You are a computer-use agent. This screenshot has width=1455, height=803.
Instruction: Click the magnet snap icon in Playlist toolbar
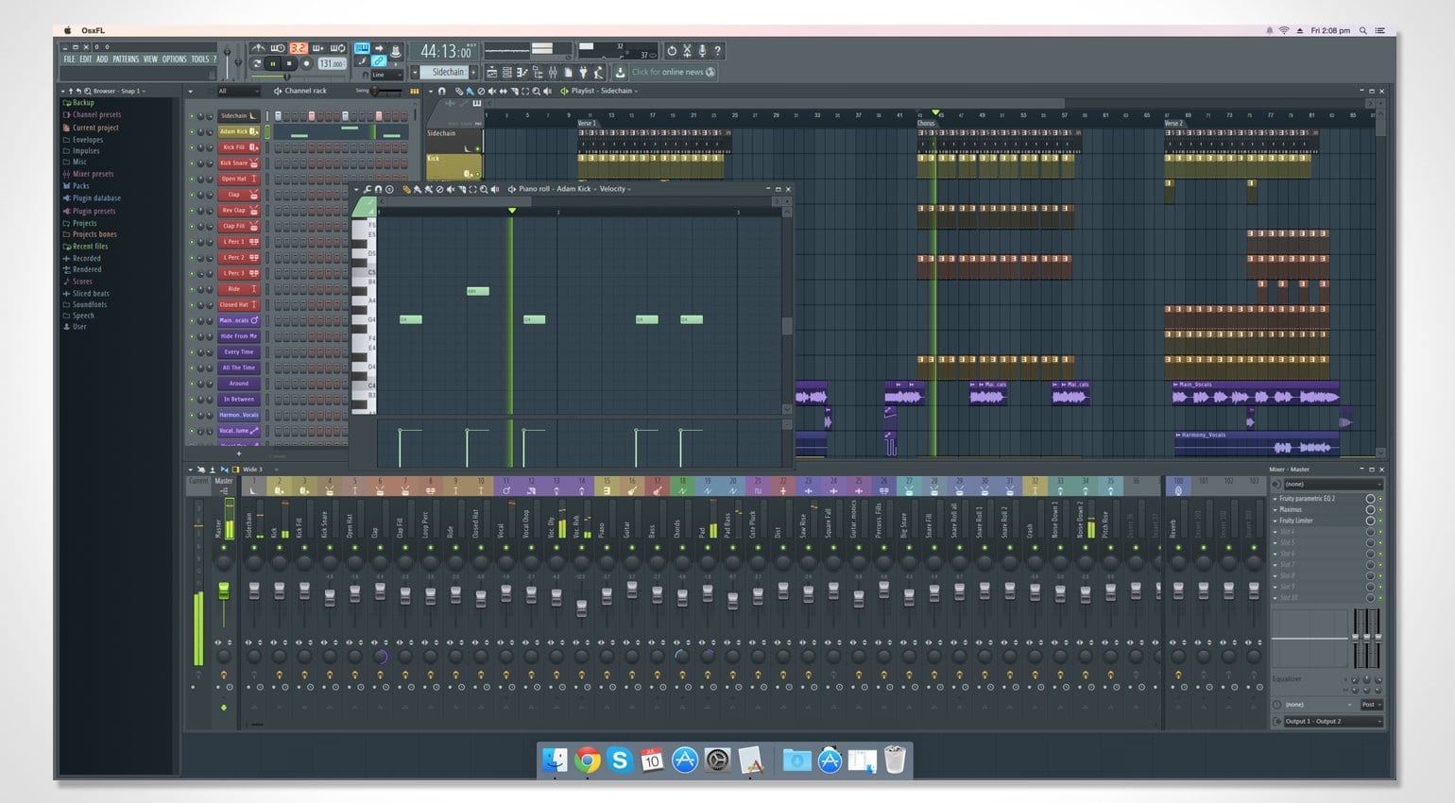pyautogui.click(x=441, y=92)
